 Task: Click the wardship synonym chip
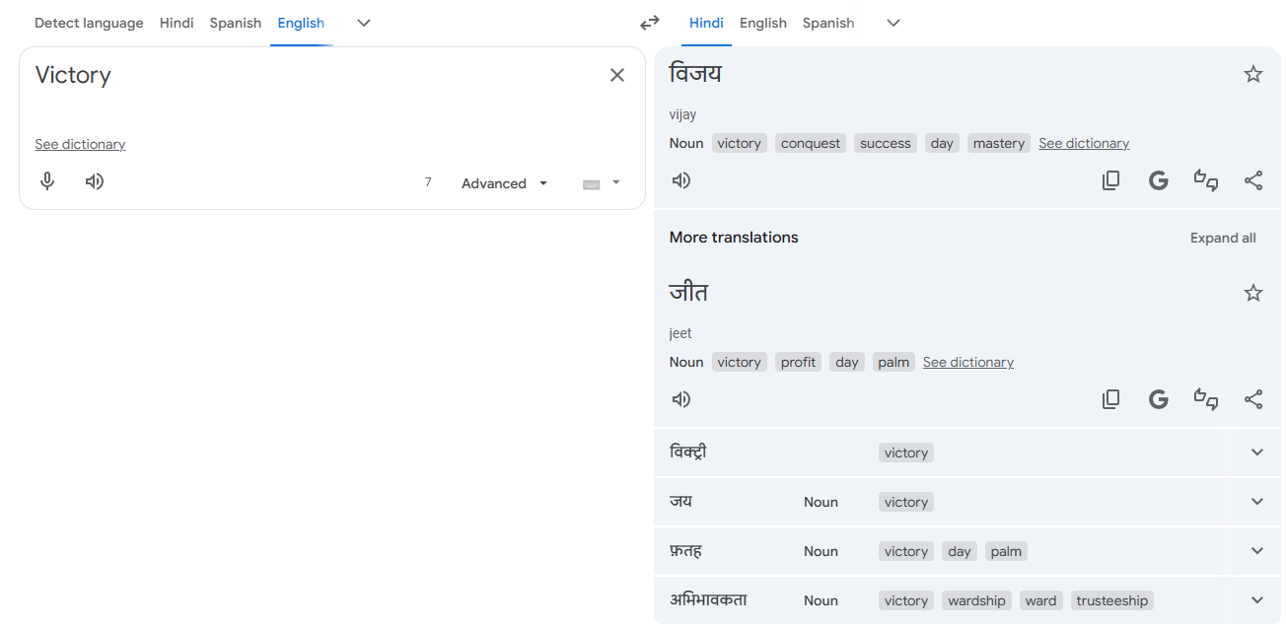coord(977,600)
